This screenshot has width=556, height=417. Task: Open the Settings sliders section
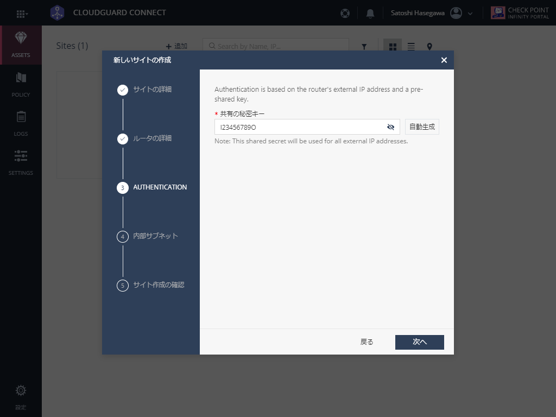[21, 162]
